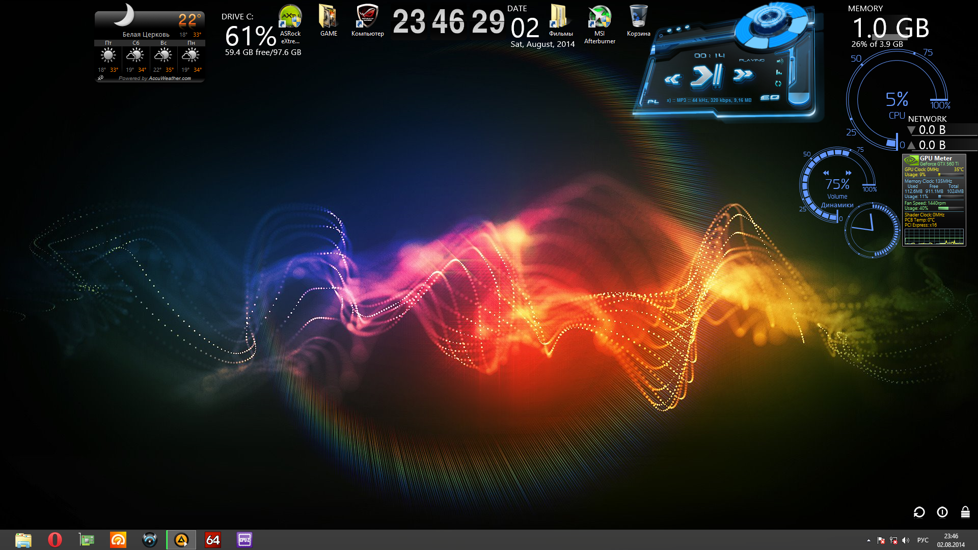This screenshot has height=550, width=978.
Task: Toggle play/pause in the AIMP player
Action: coord(707,76)
